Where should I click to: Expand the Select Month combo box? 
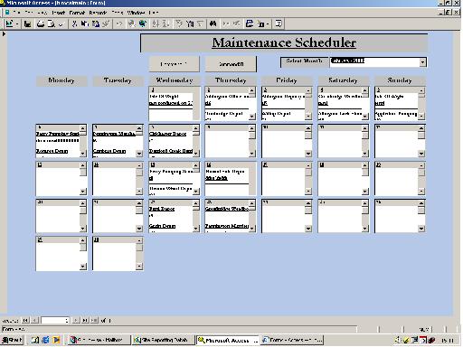pyautogui.click(x=422, y=62)
